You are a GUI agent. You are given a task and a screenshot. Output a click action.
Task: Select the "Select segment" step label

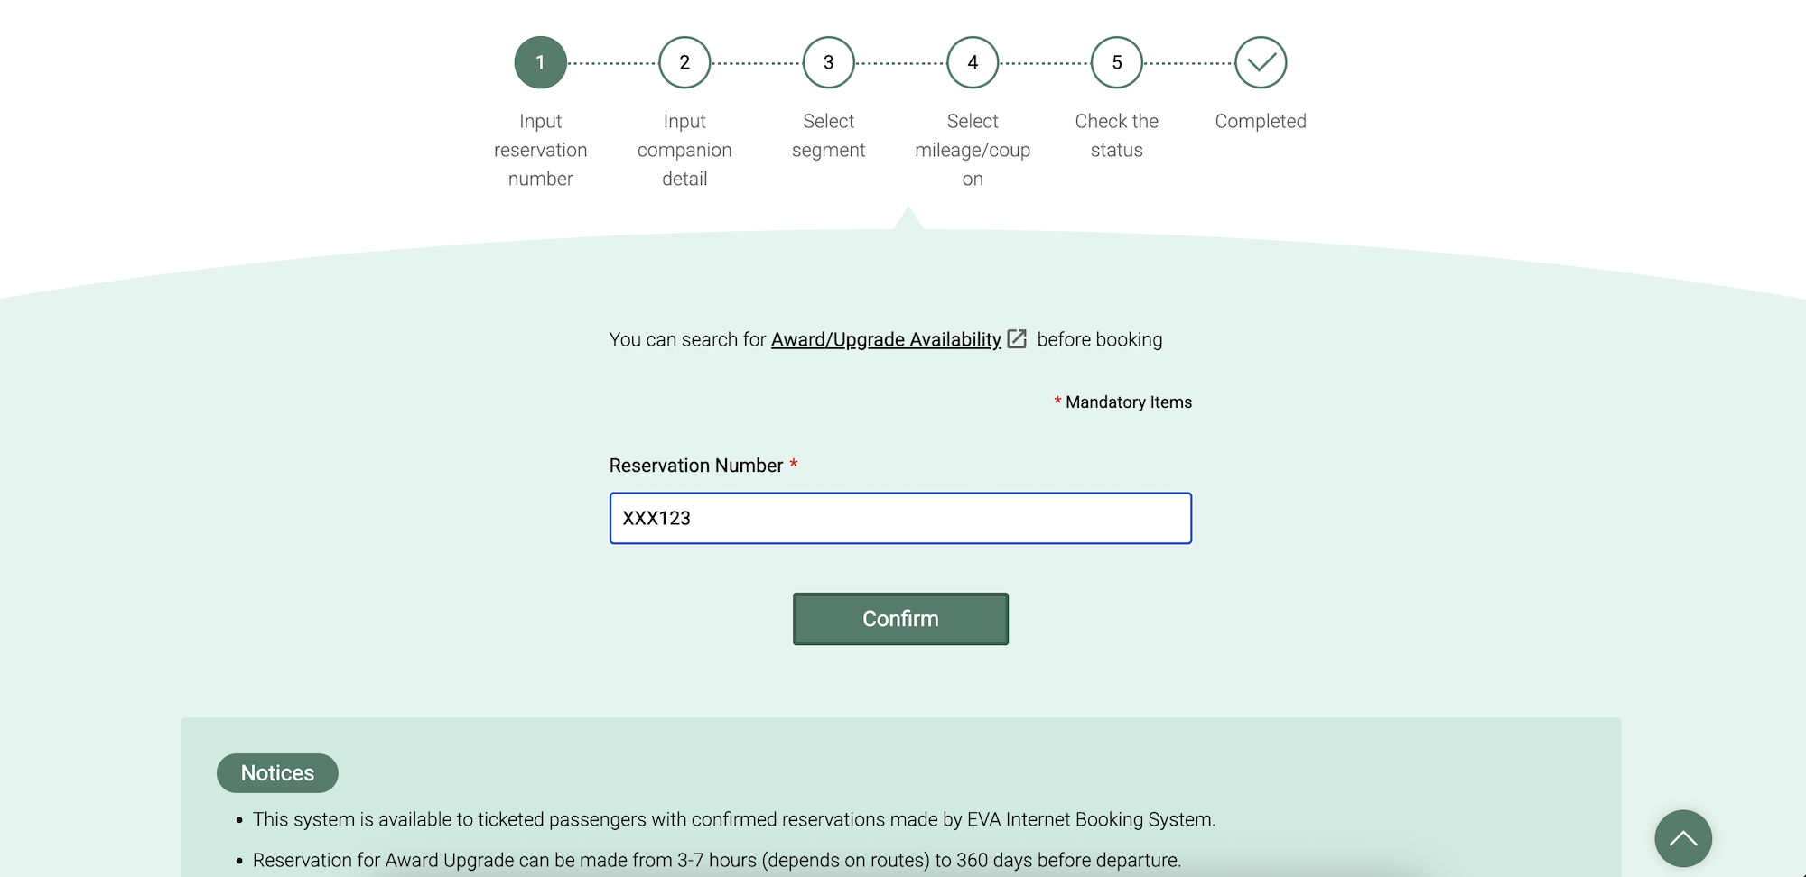click(828, 135)
